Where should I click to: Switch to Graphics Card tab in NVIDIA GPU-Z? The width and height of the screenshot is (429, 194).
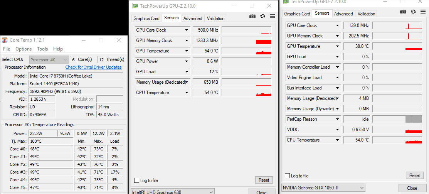pyautogui.click(x=297, y=13)
